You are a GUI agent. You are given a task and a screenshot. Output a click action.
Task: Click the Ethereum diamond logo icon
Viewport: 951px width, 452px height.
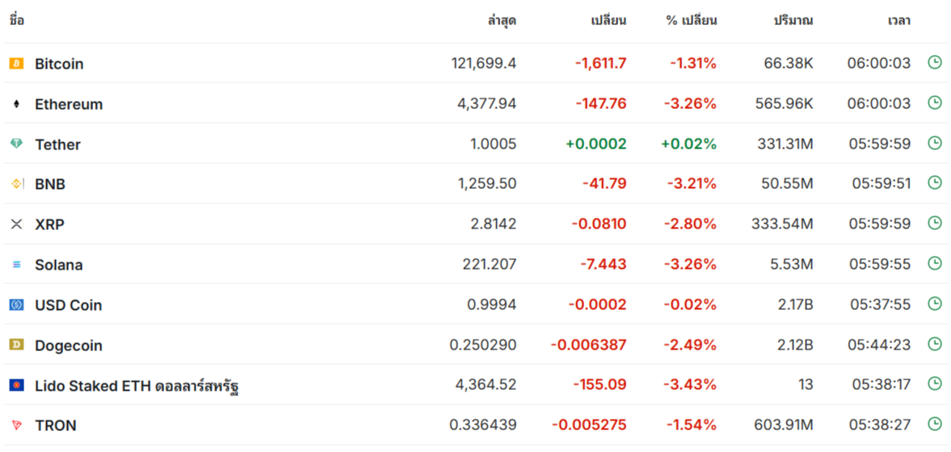[x=16, y=104]
